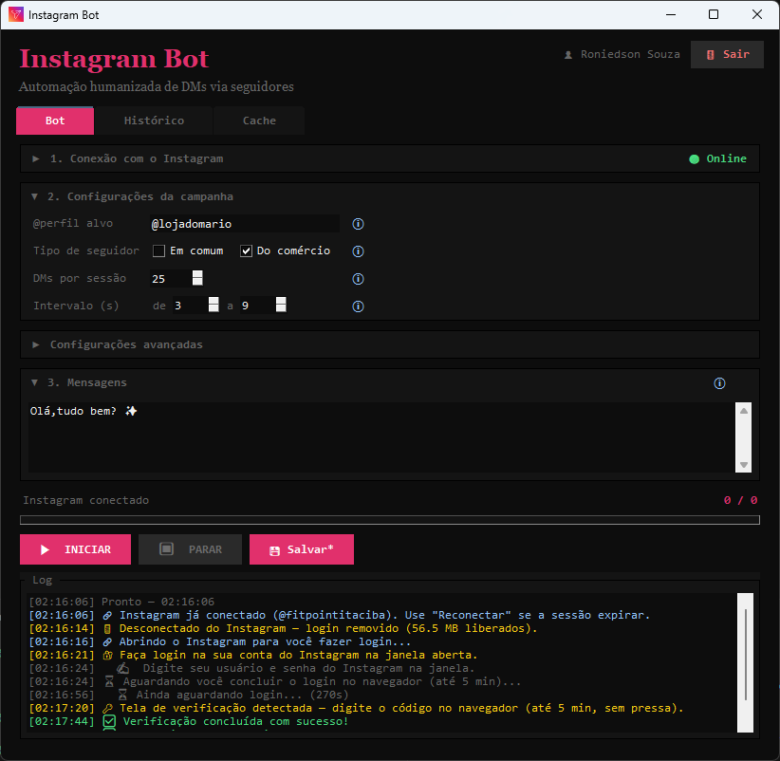Screen dimensions: 780x761
Task: Click the Sair logout button
Action: click(x=727, y=54)
